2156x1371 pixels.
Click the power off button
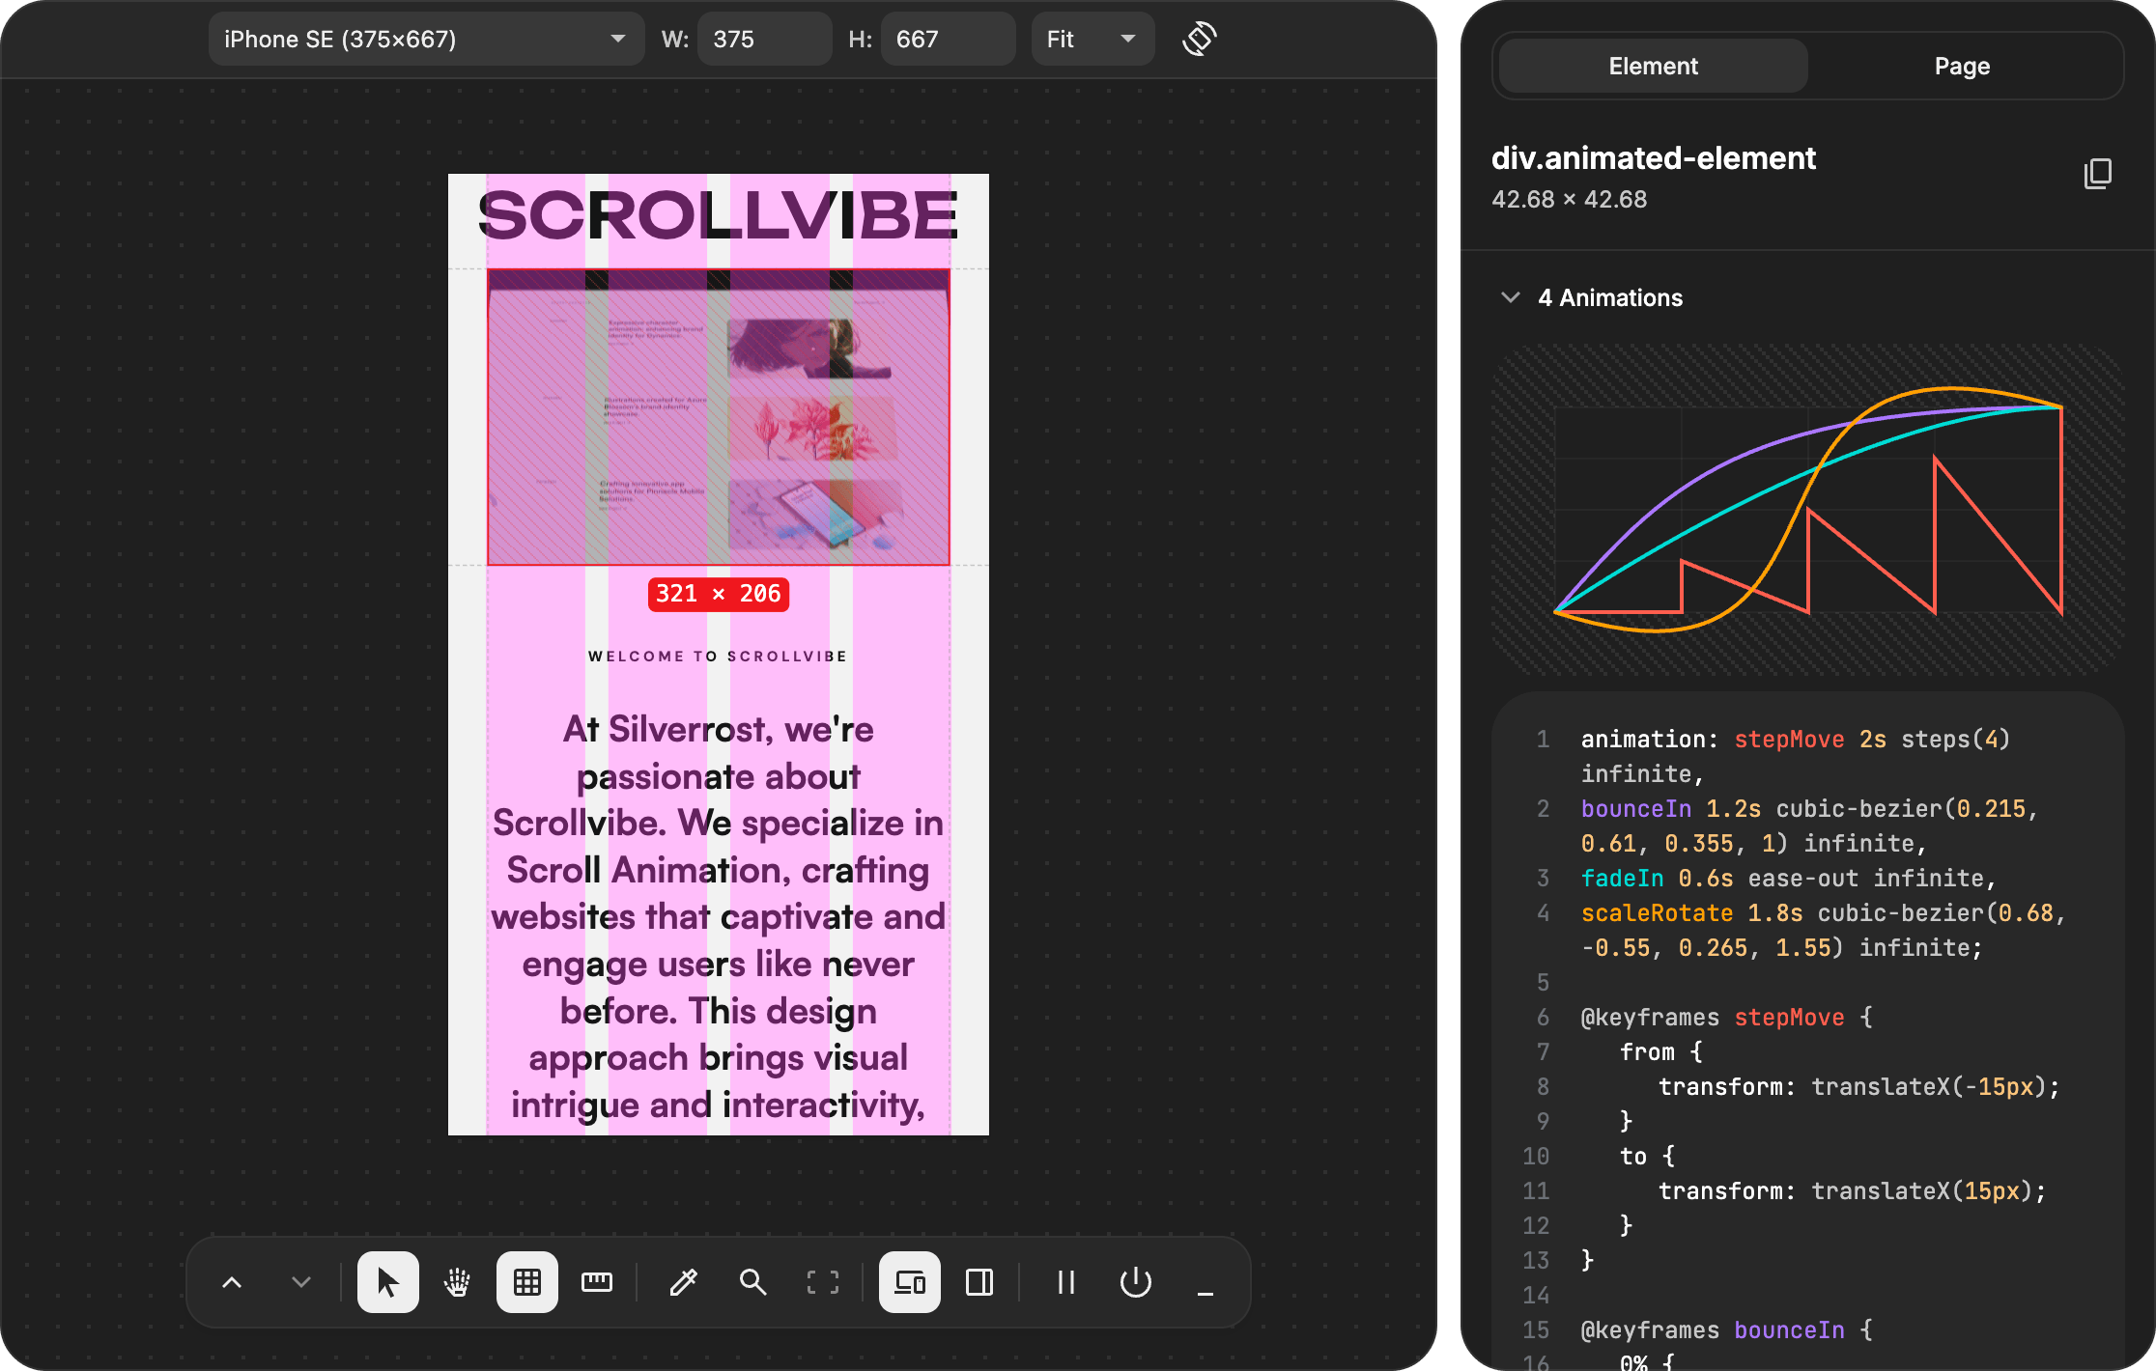click(x=1135, y=1282)
